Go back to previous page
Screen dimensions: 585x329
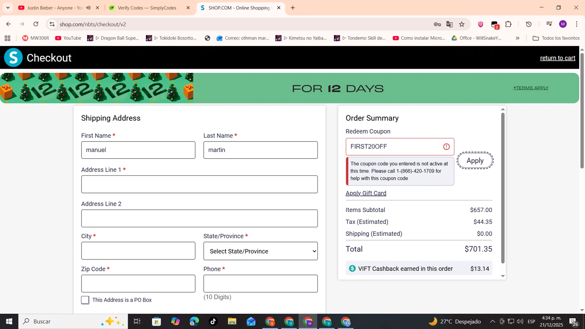click(9, 24)
